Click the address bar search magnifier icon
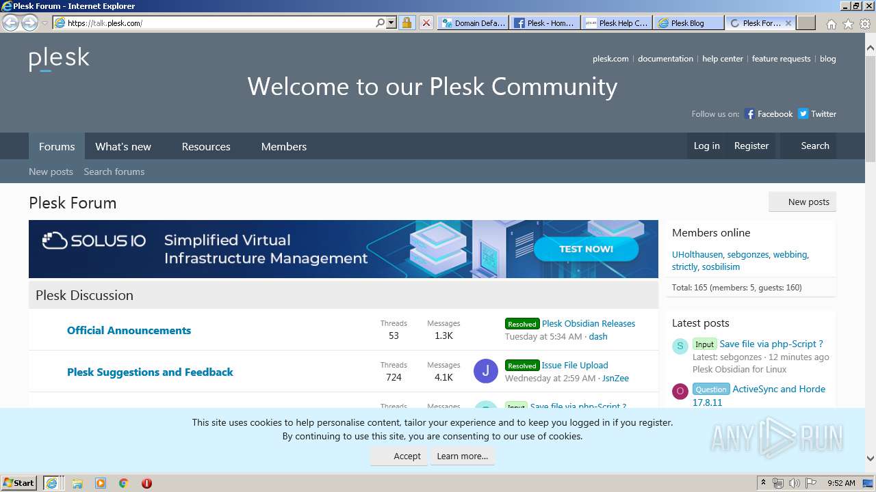The height and width of the screenshot is (492, 876). click(381, 23)
